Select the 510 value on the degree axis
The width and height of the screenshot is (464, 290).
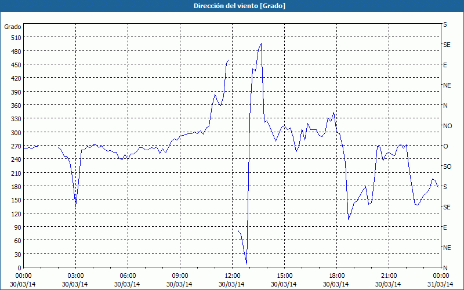coord(16,38)
